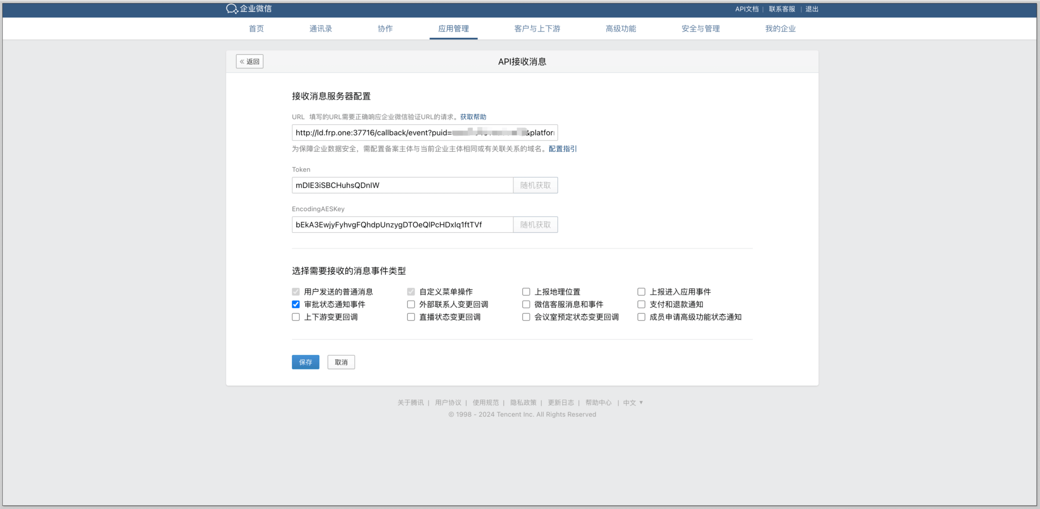
Task: Click the 保存 save button
Action: pyautogui.click(x=305, y=362)
